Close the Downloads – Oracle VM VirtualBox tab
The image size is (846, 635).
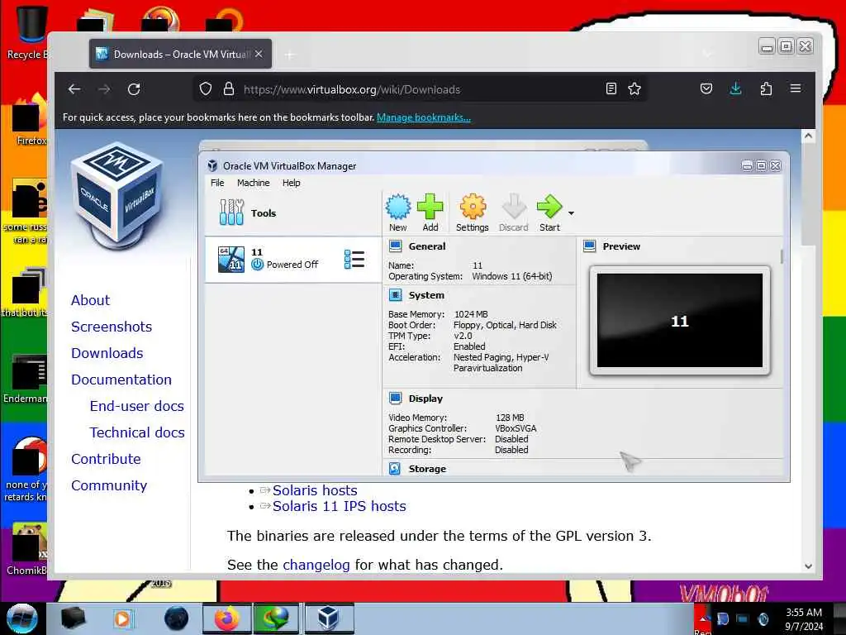pos(259,54)
